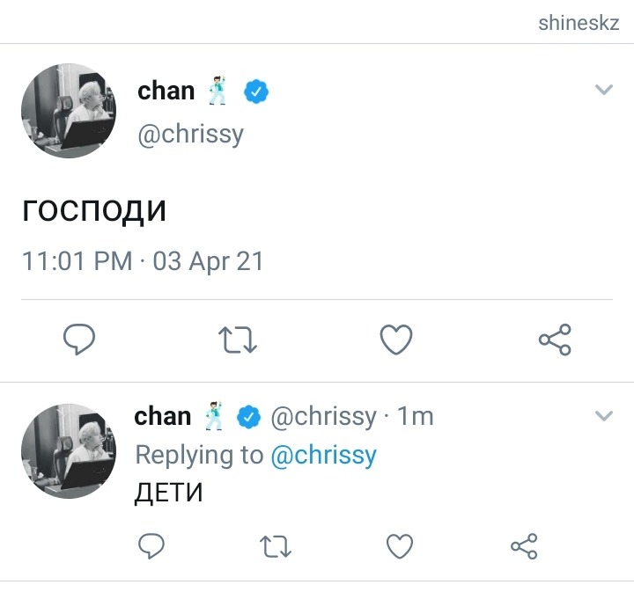This screenshot has height=592, width=634.
Task: Share the main ГОСПОДИ tweet
Action: tap(555, 340)
